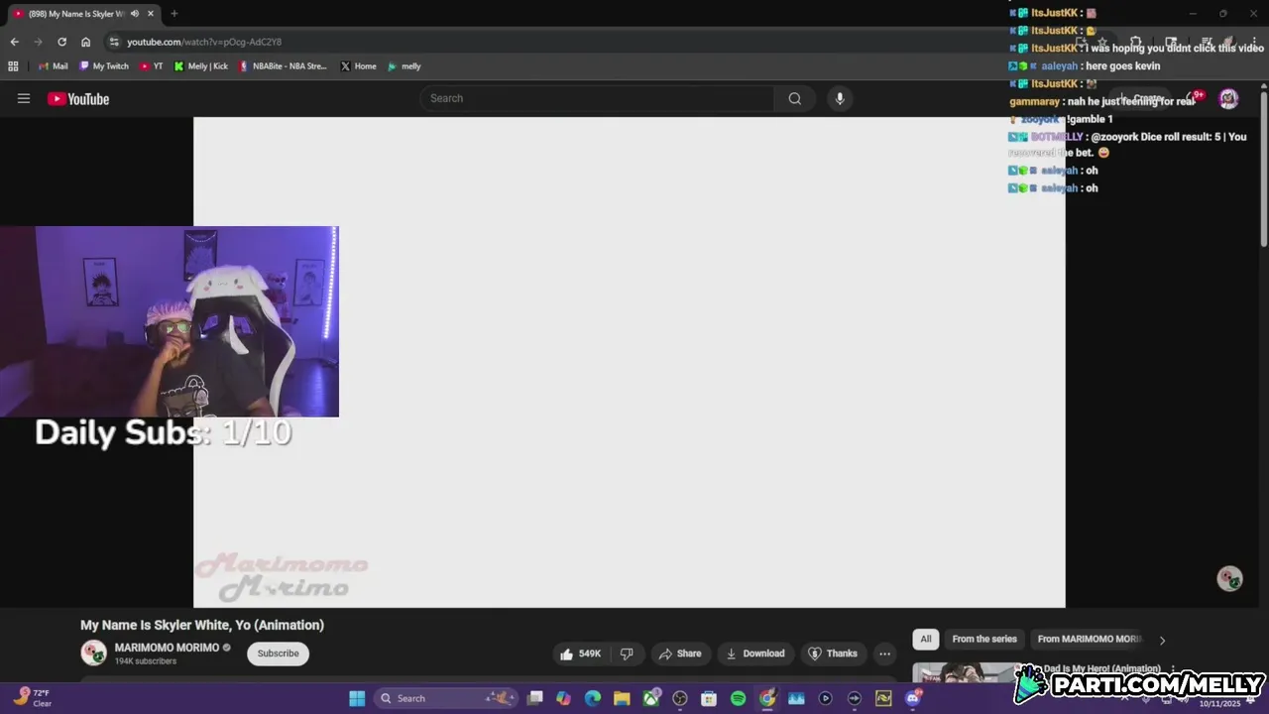This screenshot has height=714, width=1269.
Task: Click the Thanks button
Action: click(833, 654)
